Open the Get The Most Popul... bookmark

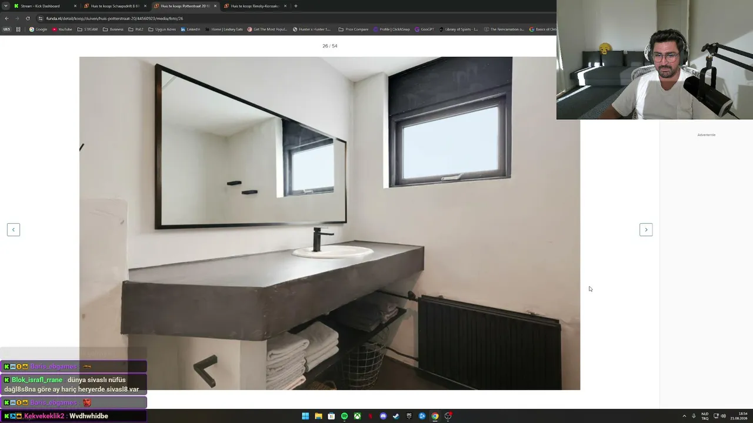pos(267,29)
